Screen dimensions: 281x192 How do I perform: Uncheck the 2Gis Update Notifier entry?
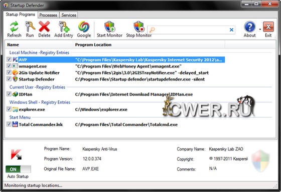[9, 72]
